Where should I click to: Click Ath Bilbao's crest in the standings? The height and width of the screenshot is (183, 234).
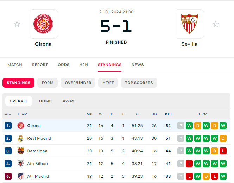click(21, 164)
